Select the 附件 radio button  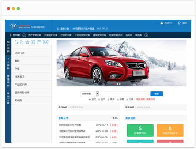pyautogui.click(x=108, y=100)
